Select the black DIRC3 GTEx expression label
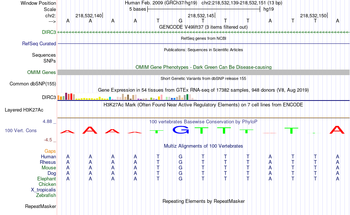This screenshot has height=215, width=350. point(49,97)
